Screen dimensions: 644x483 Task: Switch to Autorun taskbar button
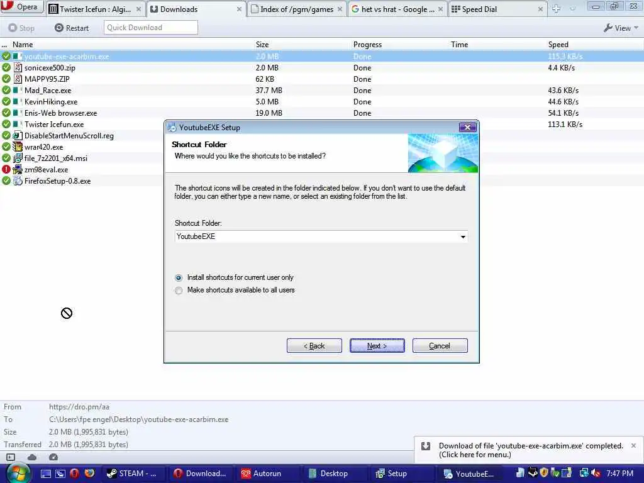(x=267, y=474)
